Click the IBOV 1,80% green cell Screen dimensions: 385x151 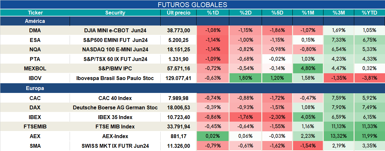coord(245,78)
